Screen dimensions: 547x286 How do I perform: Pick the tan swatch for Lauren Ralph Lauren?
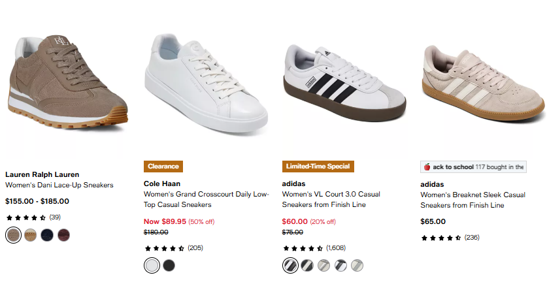30,234
